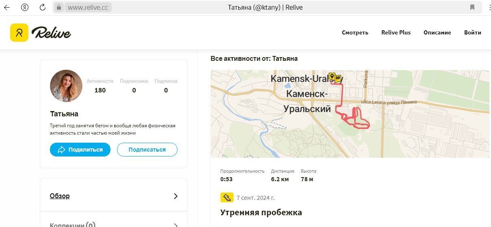Viewport: 491px width, 227px height.
Task: Click the Высота value 78 м
Action: click(x=307, y=179)
